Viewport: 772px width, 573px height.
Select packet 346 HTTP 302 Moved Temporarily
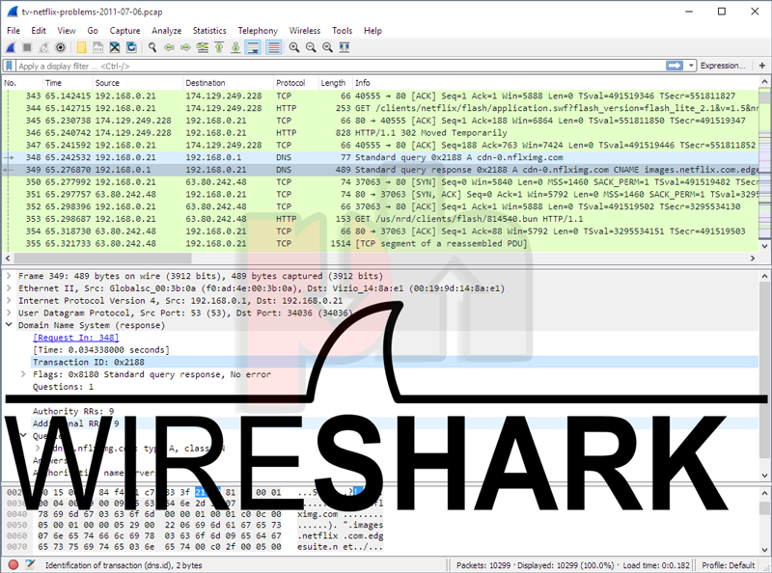pos(380,133)
